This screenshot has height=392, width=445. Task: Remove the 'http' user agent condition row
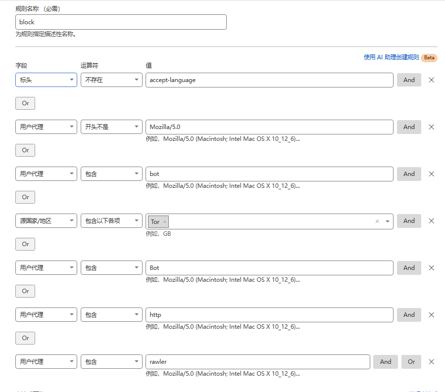[431, 315]
